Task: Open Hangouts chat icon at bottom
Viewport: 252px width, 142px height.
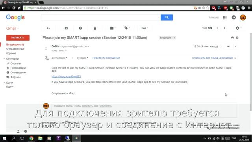Action: [26, 131]
